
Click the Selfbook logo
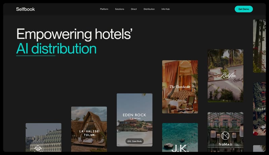pyautogui.click(x=25, y=9)
